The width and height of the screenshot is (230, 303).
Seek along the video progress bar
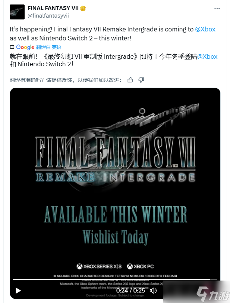click(115, 279)
